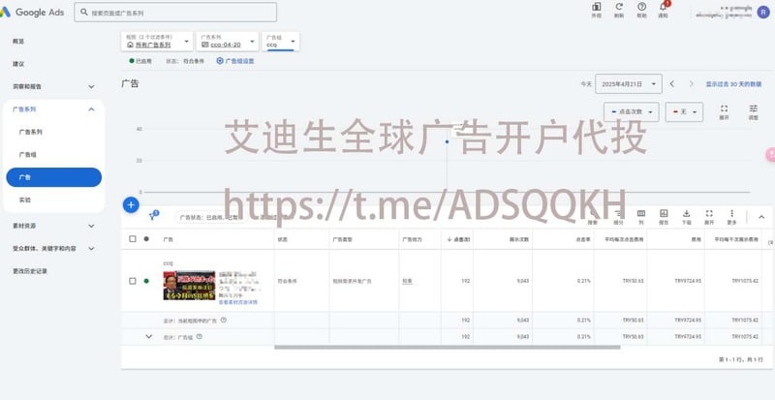Click the table 细分 segment icon
The height and width of the screenshot is (400, 775).
click(618, 217)
